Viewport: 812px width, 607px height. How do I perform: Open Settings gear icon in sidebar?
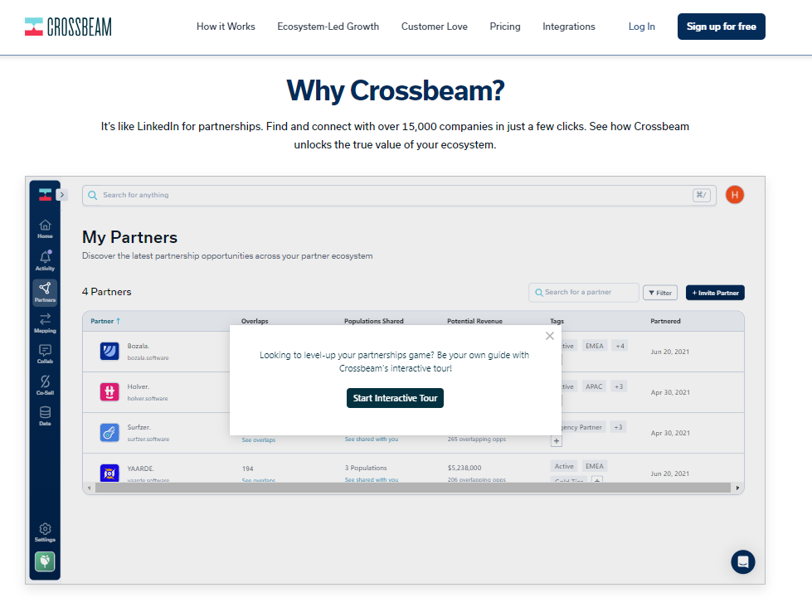[45, 532]
